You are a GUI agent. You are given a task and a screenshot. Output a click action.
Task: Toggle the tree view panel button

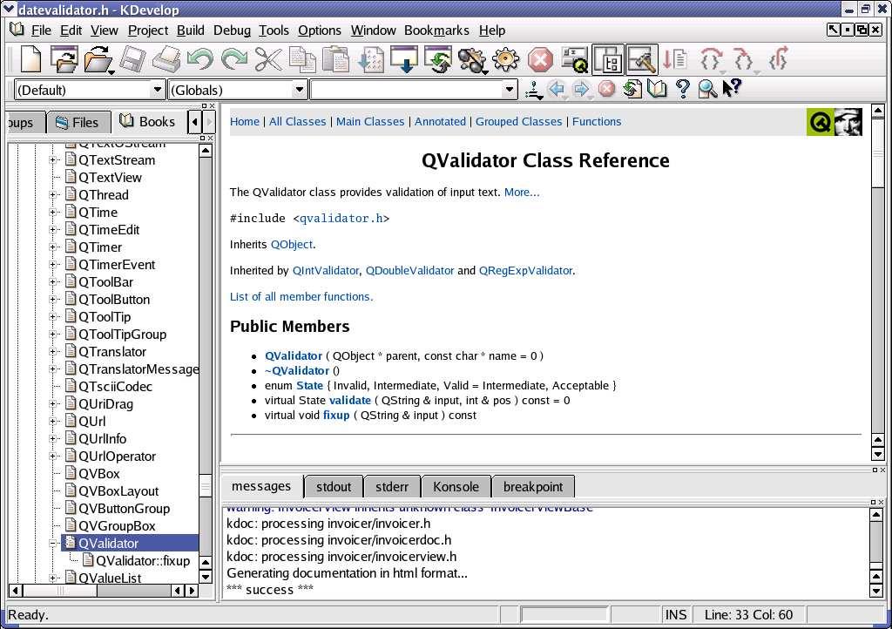(608, 59)
